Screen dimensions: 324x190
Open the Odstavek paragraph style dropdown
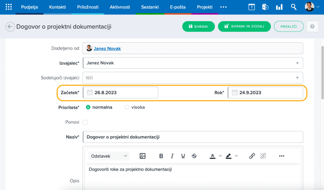coord(109,156)
